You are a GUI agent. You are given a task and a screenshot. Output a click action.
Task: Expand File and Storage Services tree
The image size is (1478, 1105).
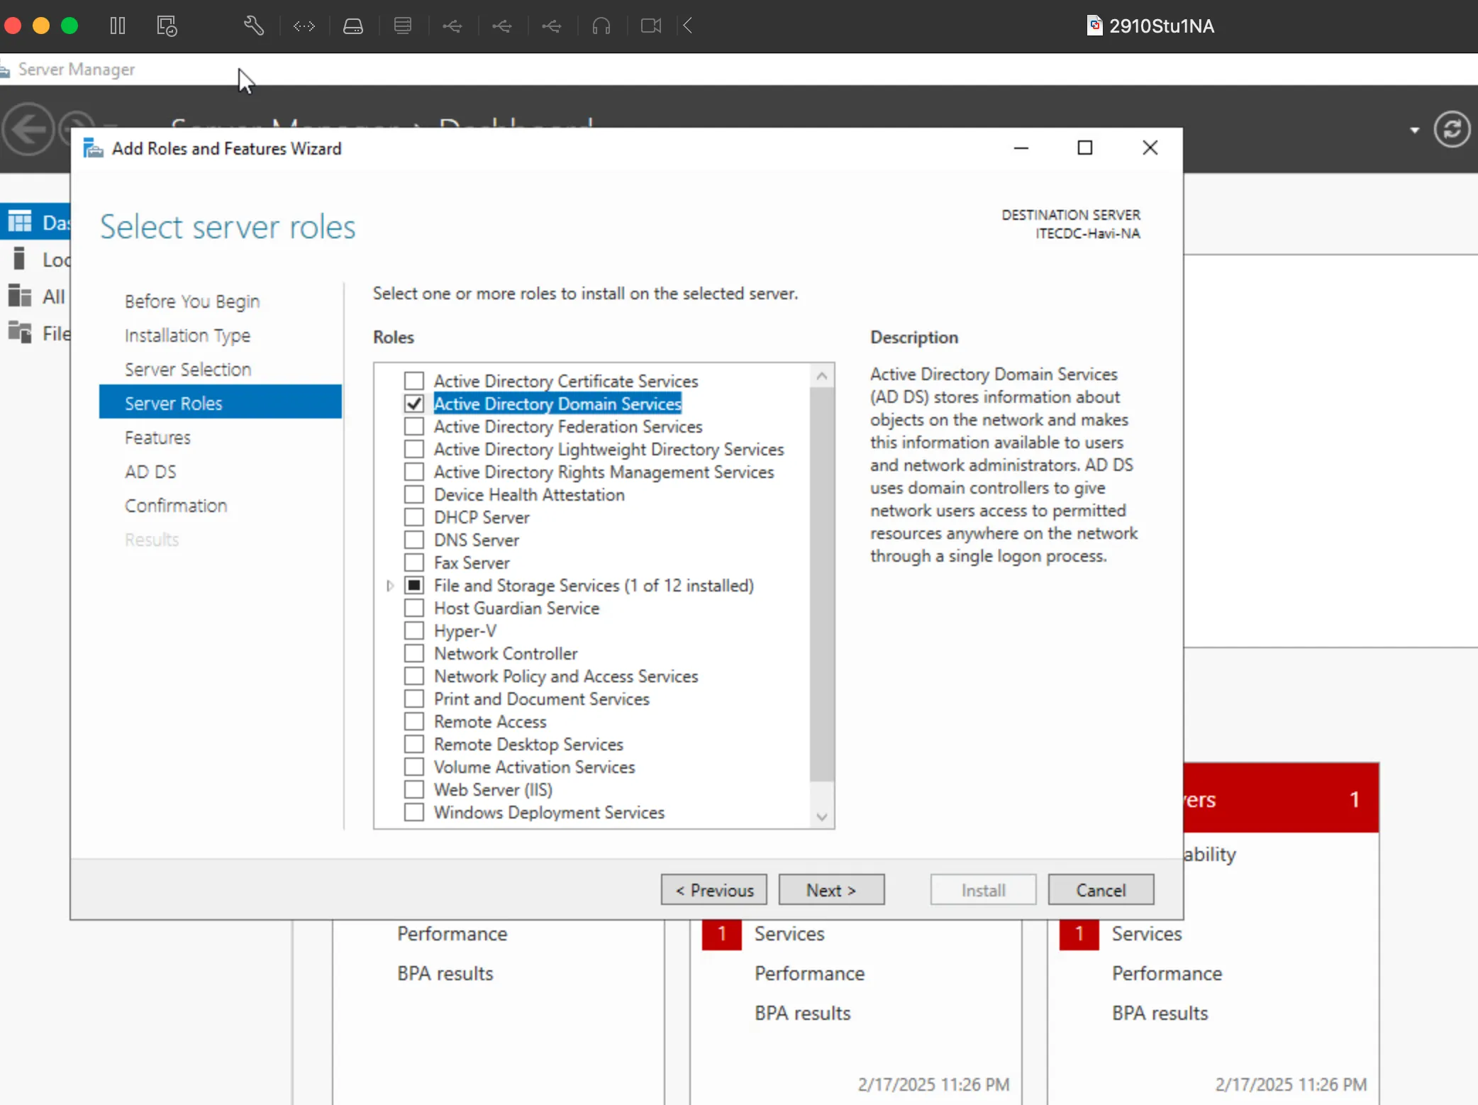tap(390, 586)
